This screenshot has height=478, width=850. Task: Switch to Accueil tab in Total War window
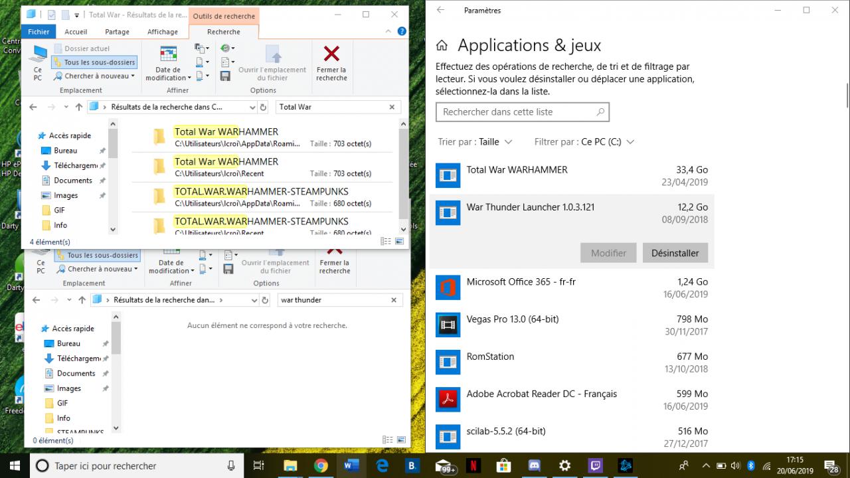point(76,32)
